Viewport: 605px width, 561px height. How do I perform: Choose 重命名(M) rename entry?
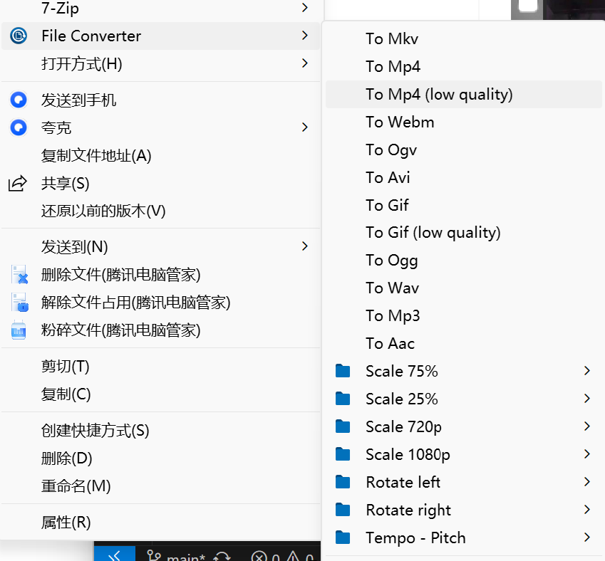click(x=76, y=486)
